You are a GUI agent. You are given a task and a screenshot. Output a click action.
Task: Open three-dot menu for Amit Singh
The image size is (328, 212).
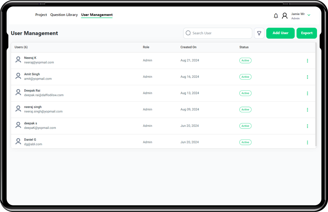tap(307, 77)
